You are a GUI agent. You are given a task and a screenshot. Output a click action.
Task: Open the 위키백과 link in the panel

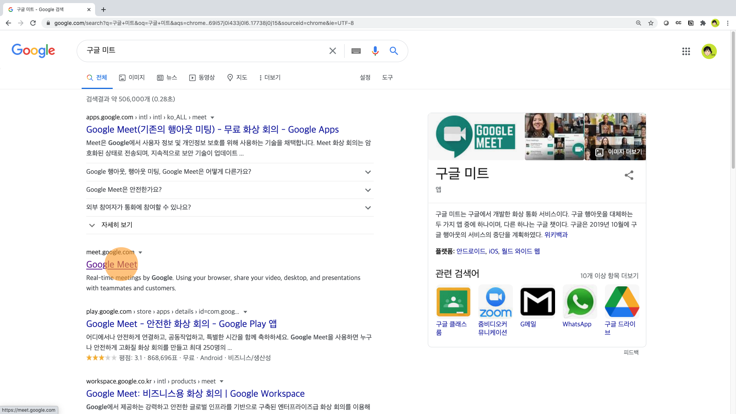point(556,235)
